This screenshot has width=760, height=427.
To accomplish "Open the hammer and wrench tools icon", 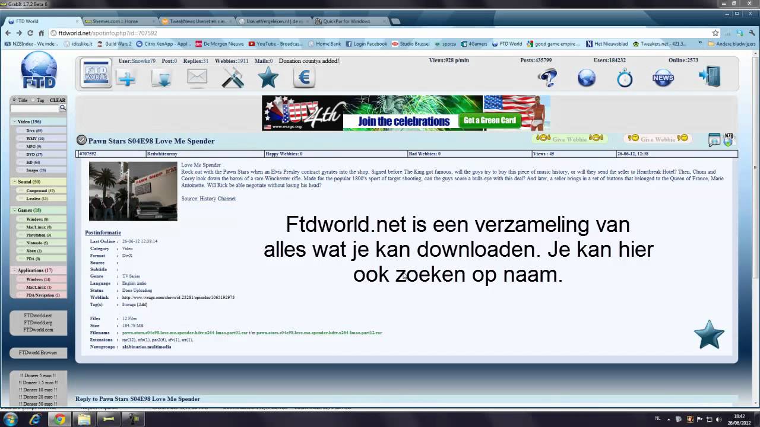I will (x=233, y=78).
